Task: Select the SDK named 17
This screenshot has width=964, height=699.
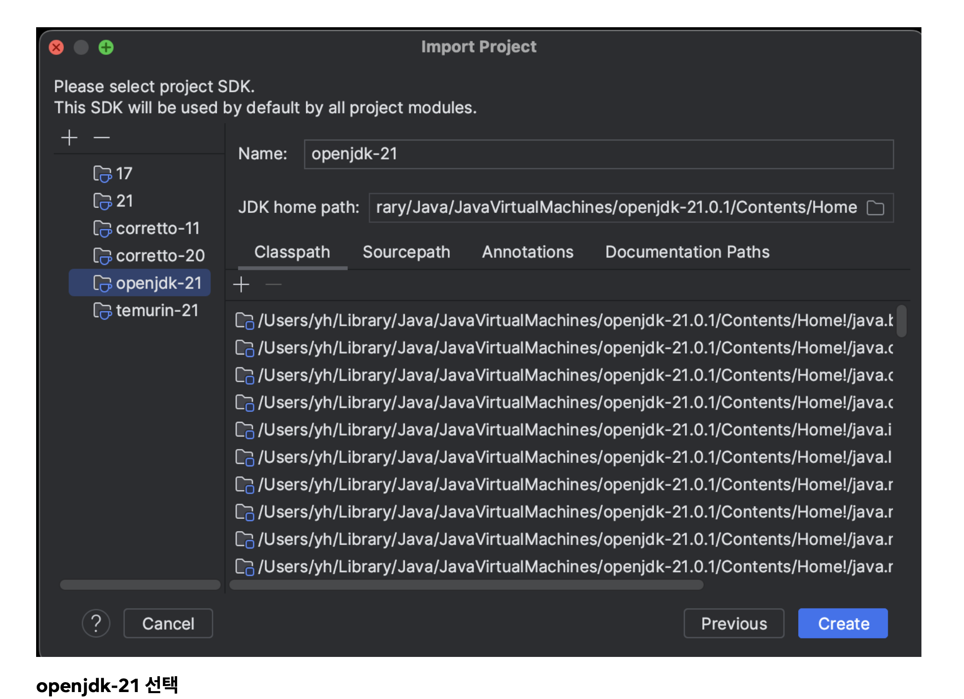Action: pos(124,174)
